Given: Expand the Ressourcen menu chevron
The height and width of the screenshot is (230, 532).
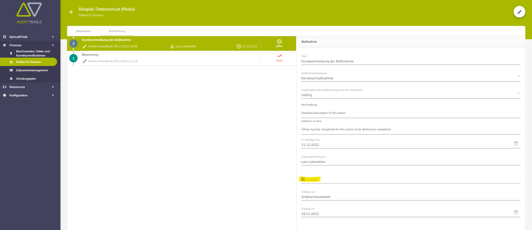Looking at the screenshot, I should [53, 87].
